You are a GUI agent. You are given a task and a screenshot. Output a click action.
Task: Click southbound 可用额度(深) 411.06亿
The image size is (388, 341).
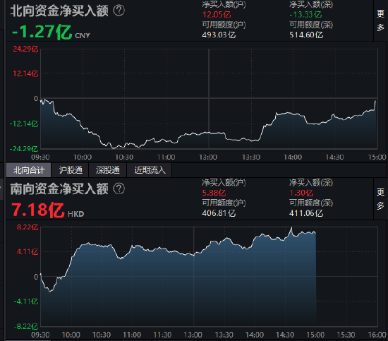(x=306, y=213)
